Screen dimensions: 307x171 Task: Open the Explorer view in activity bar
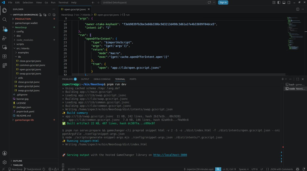pos(4,10)
